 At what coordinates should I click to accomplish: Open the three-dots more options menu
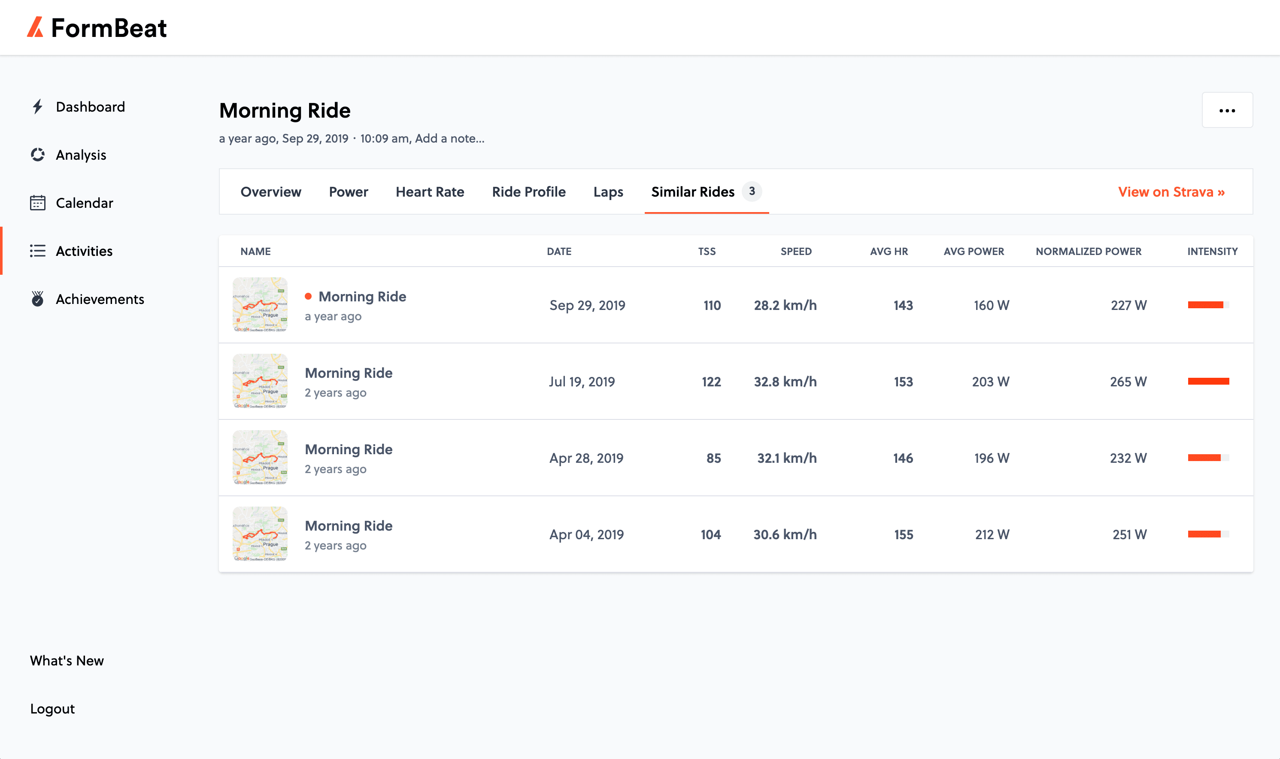pyautogui.click(x=1227, y=110)
